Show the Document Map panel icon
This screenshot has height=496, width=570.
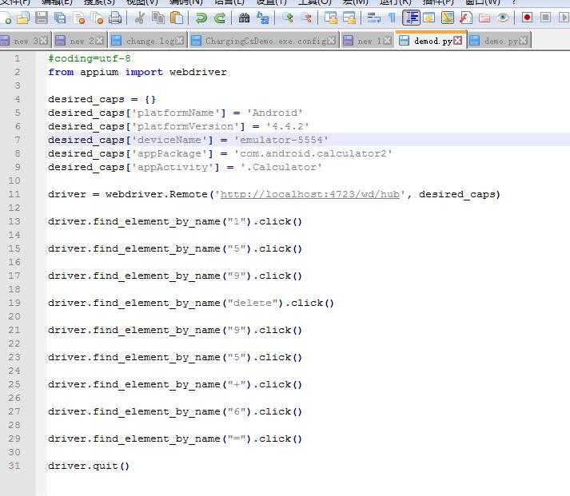coord(448,18)
